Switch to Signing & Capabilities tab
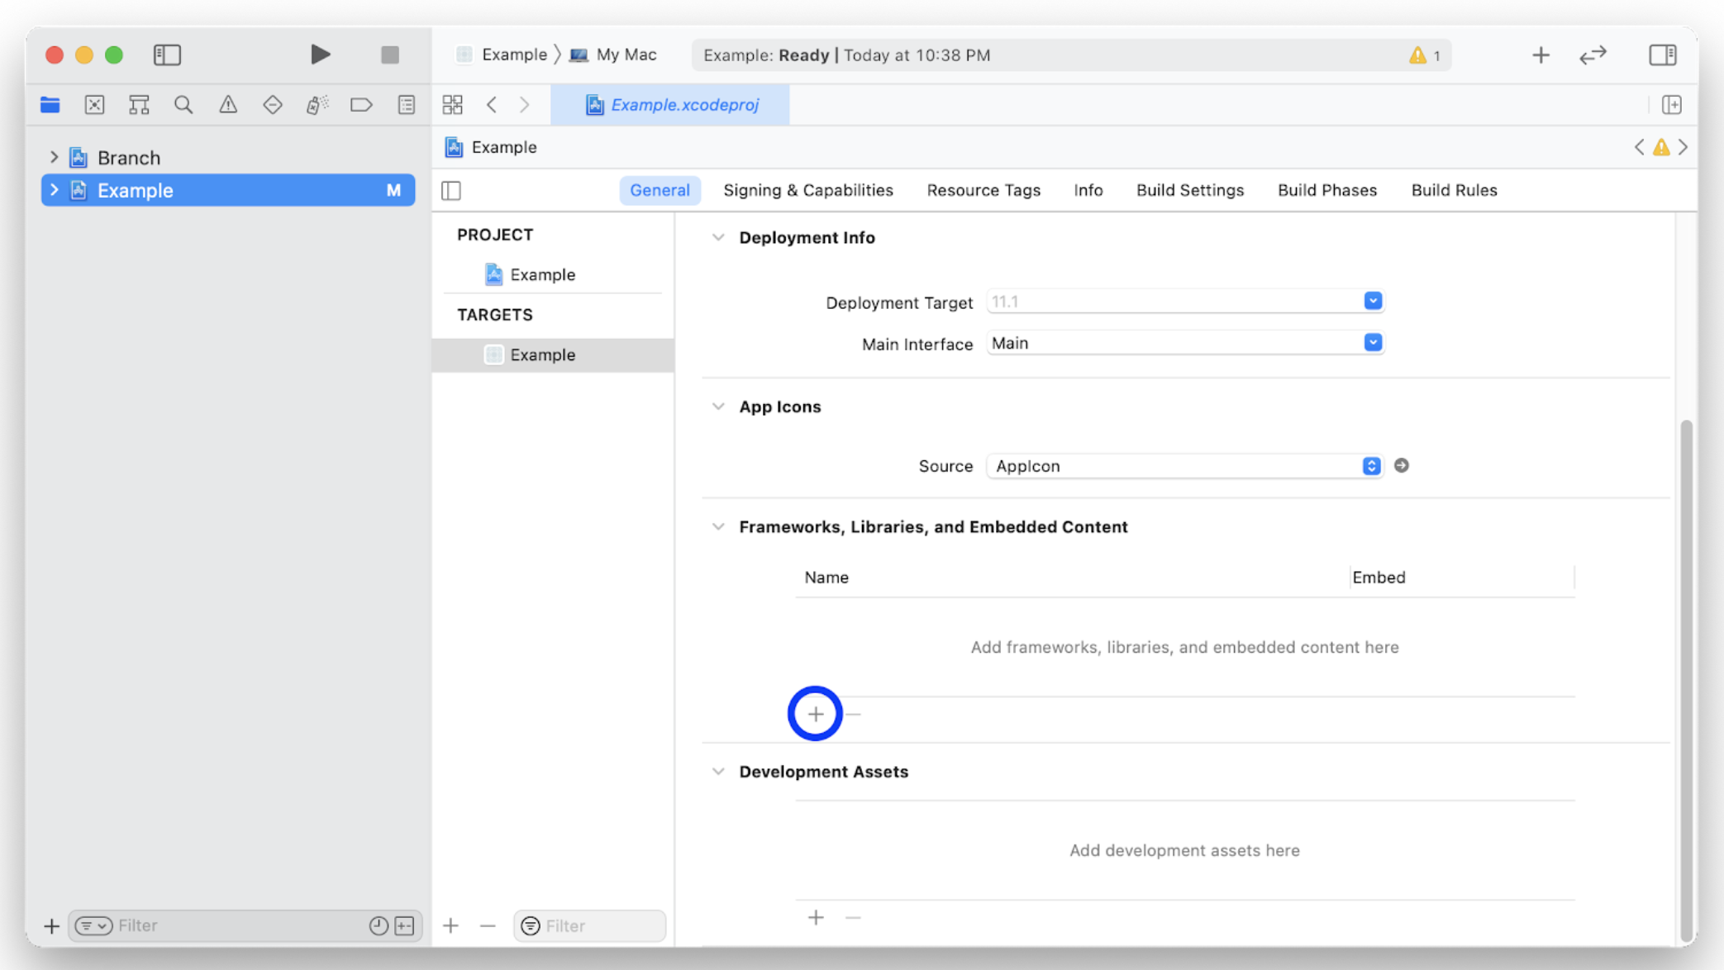1724x970 pixels. click(808, 190)
